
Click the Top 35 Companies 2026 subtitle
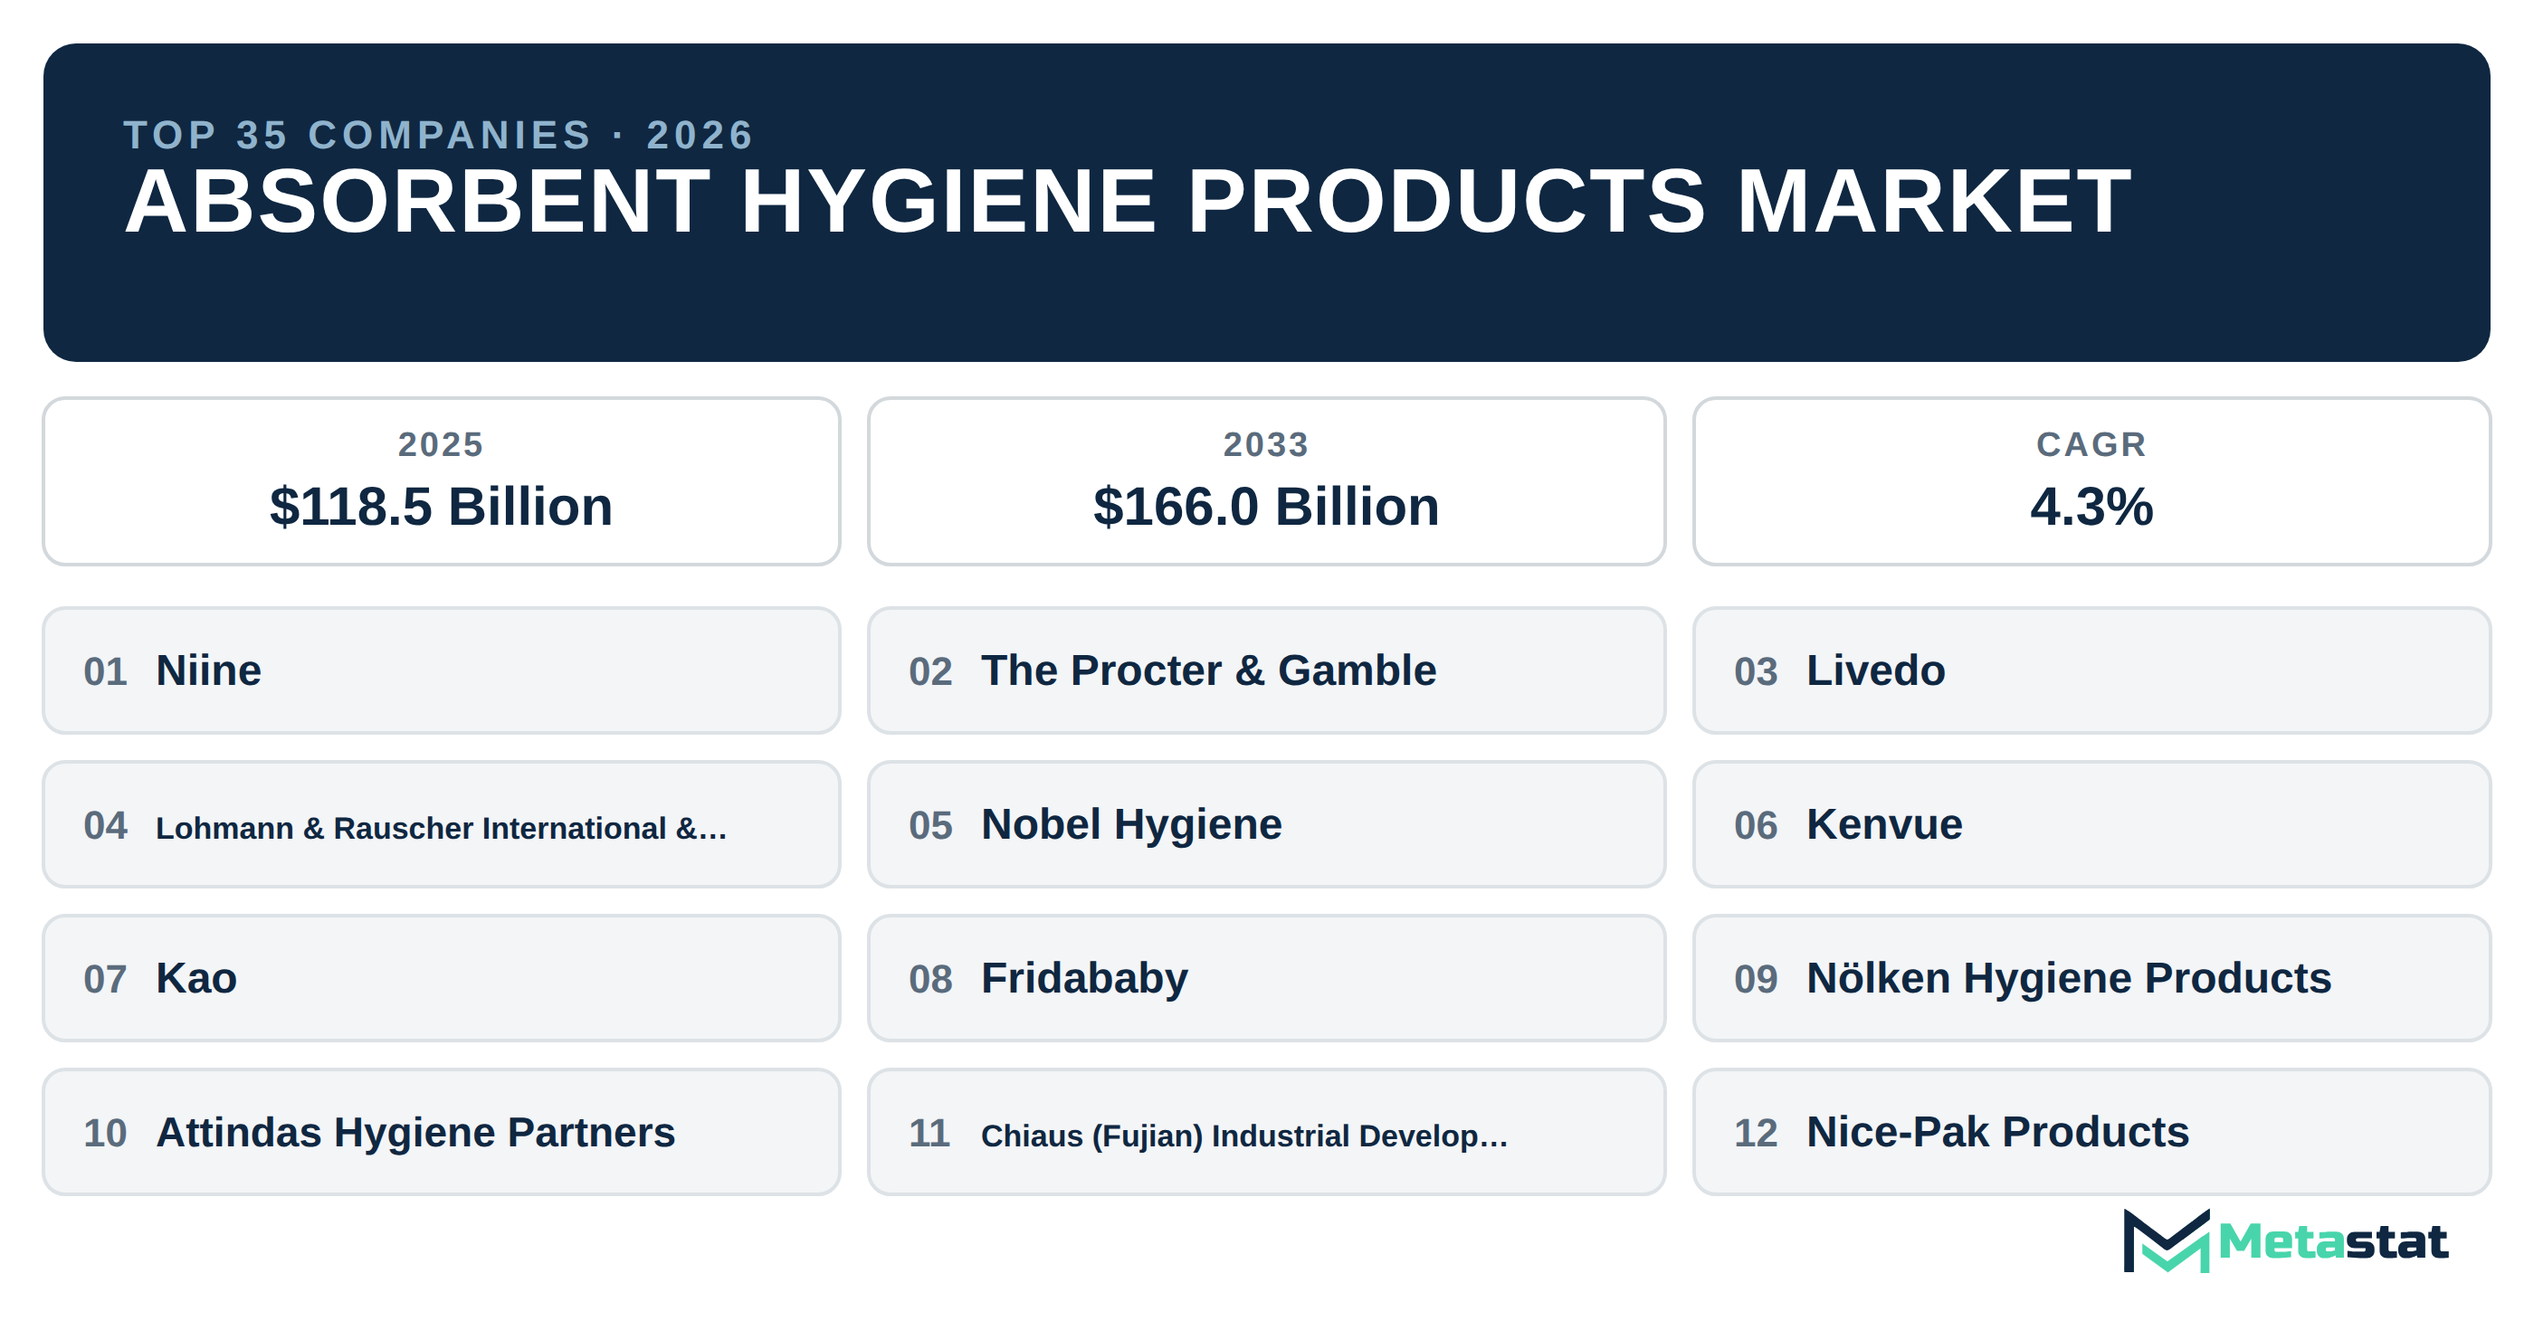439,135
